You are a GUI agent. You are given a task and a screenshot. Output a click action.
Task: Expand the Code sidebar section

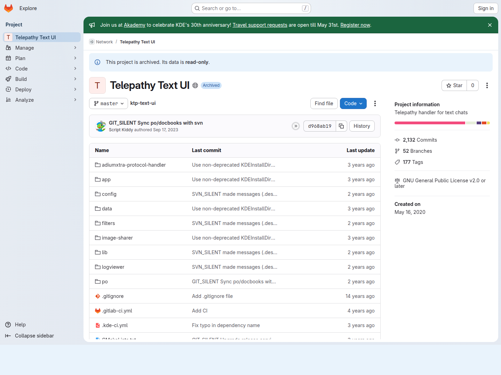[x=42, y=69]
